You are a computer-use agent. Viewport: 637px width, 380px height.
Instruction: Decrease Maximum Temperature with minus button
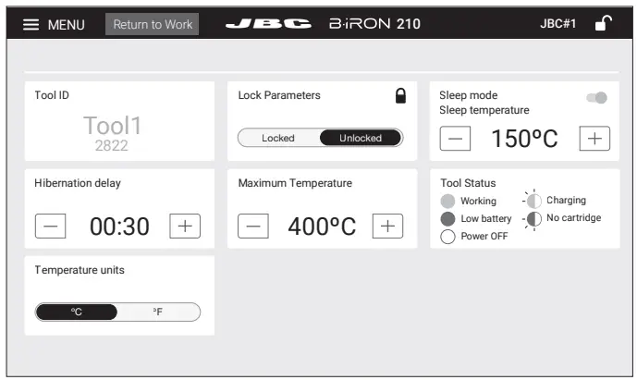click(253, 226)
